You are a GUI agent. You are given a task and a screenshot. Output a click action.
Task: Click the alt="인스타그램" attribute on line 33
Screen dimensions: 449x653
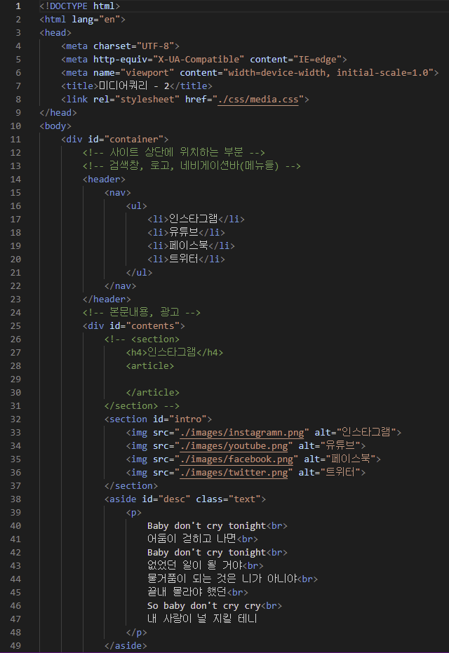[x=355, y=433]
